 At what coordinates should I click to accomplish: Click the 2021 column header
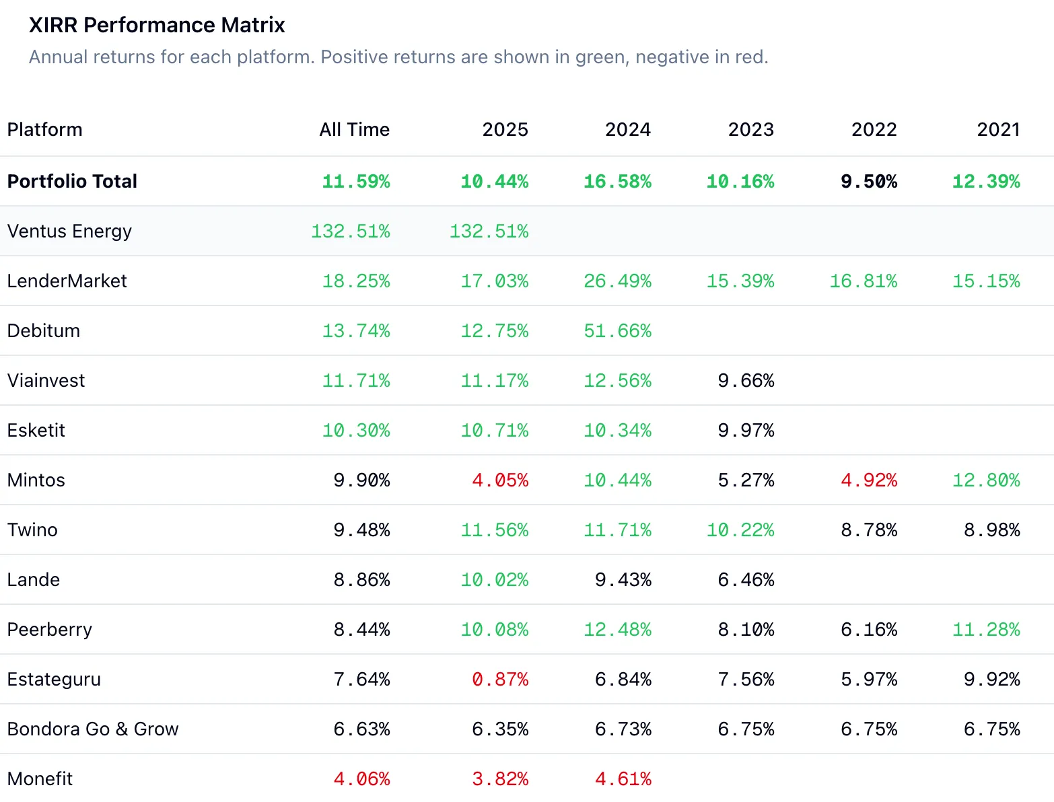[x=998, y=129]
